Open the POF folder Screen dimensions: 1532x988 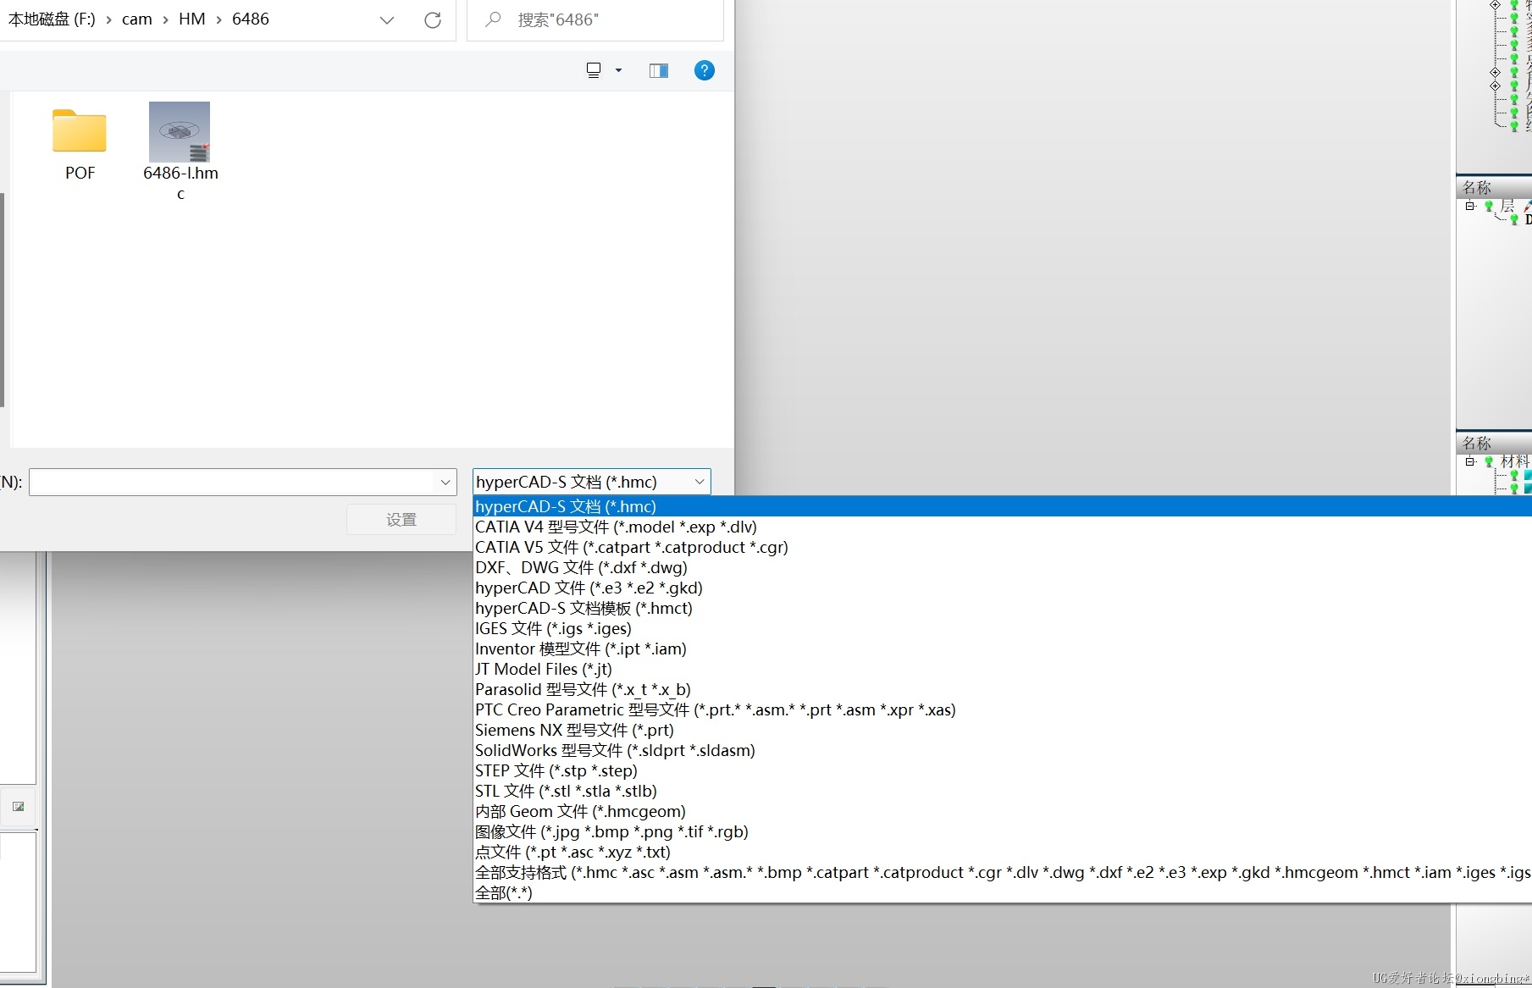[80, 144]
